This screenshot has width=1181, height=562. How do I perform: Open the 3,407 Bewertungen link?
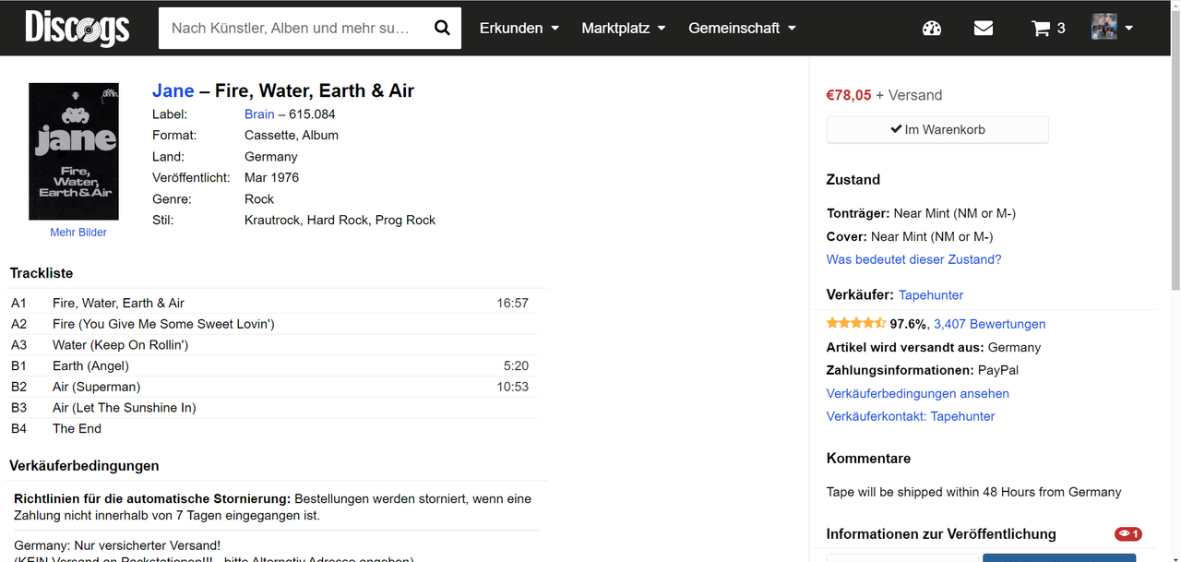tap(989, 324)
